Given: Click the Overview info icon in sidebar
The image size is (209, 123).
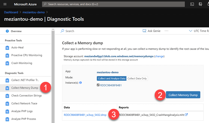Looking at the screenshot, I should 7,31.
